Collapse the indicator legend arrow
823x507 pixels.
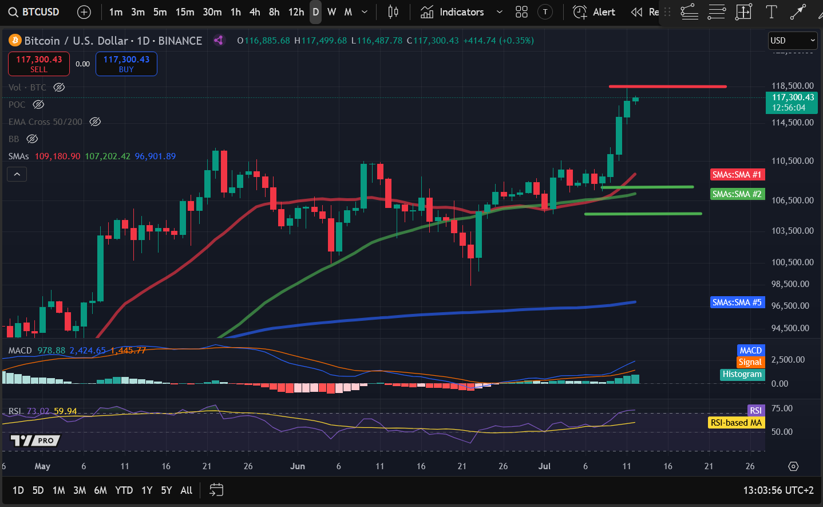17,174
